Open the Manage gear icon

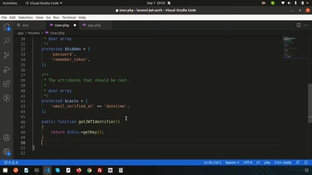(x=6, y=152)
